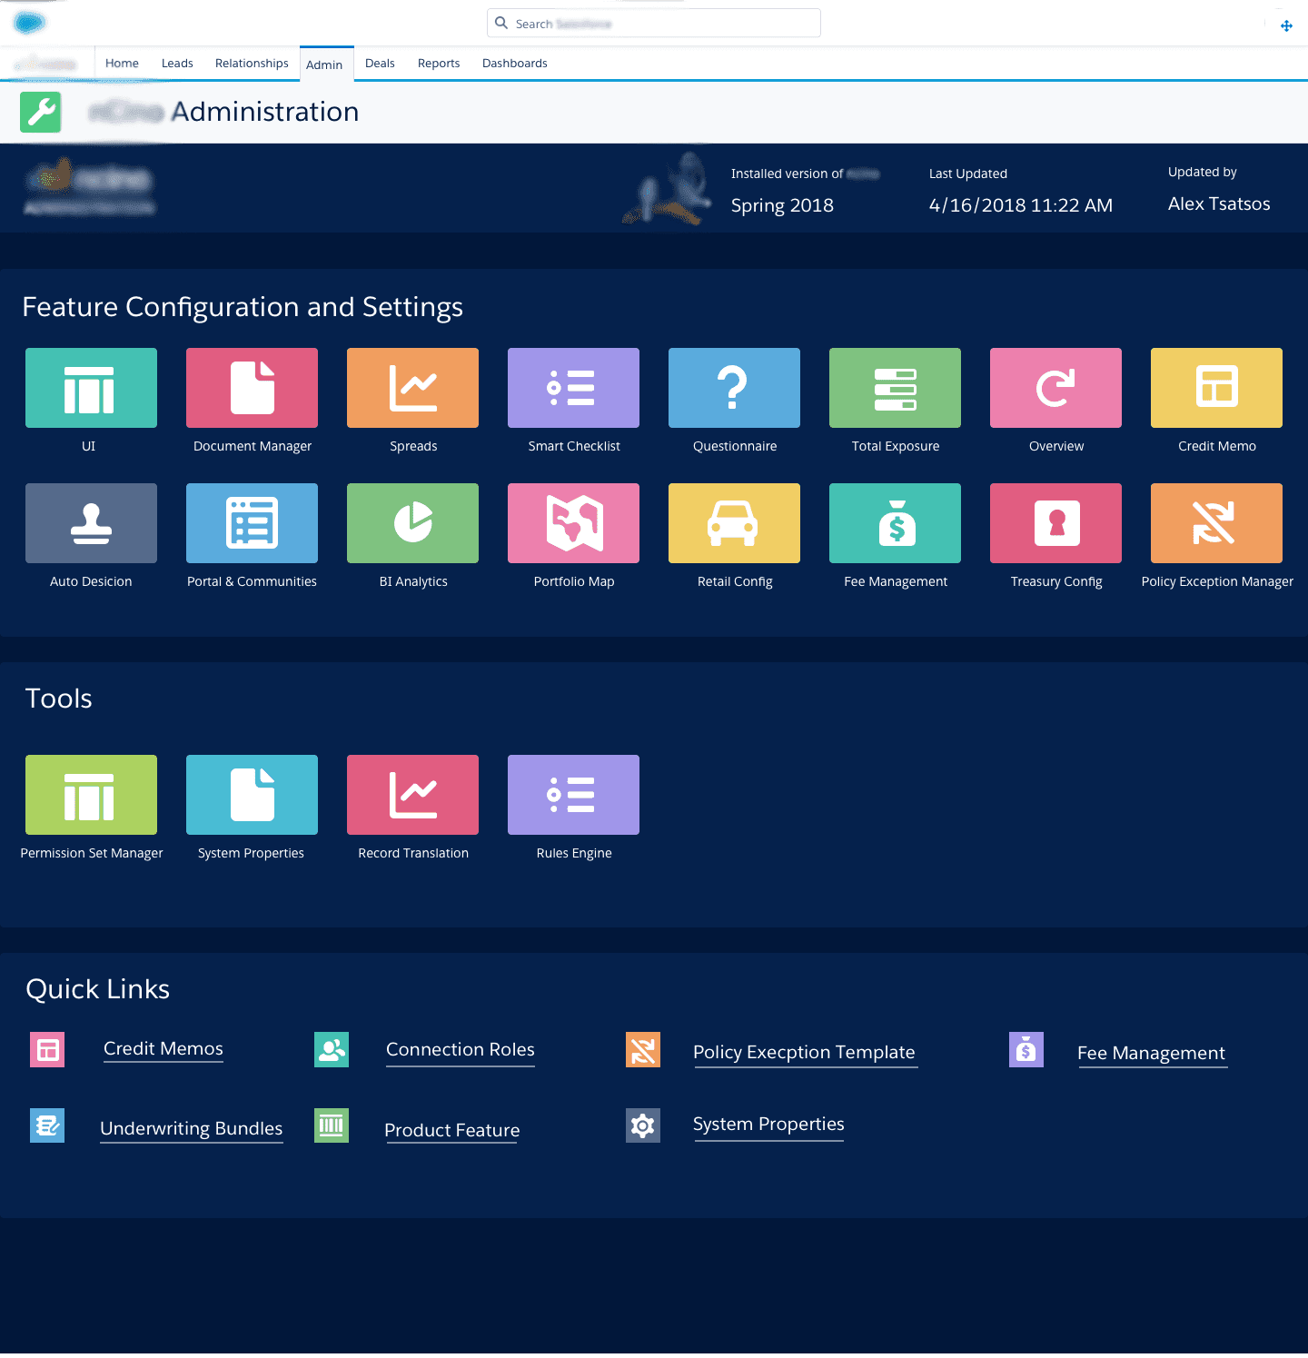Open the Spreads chart tile

[412, 388]
